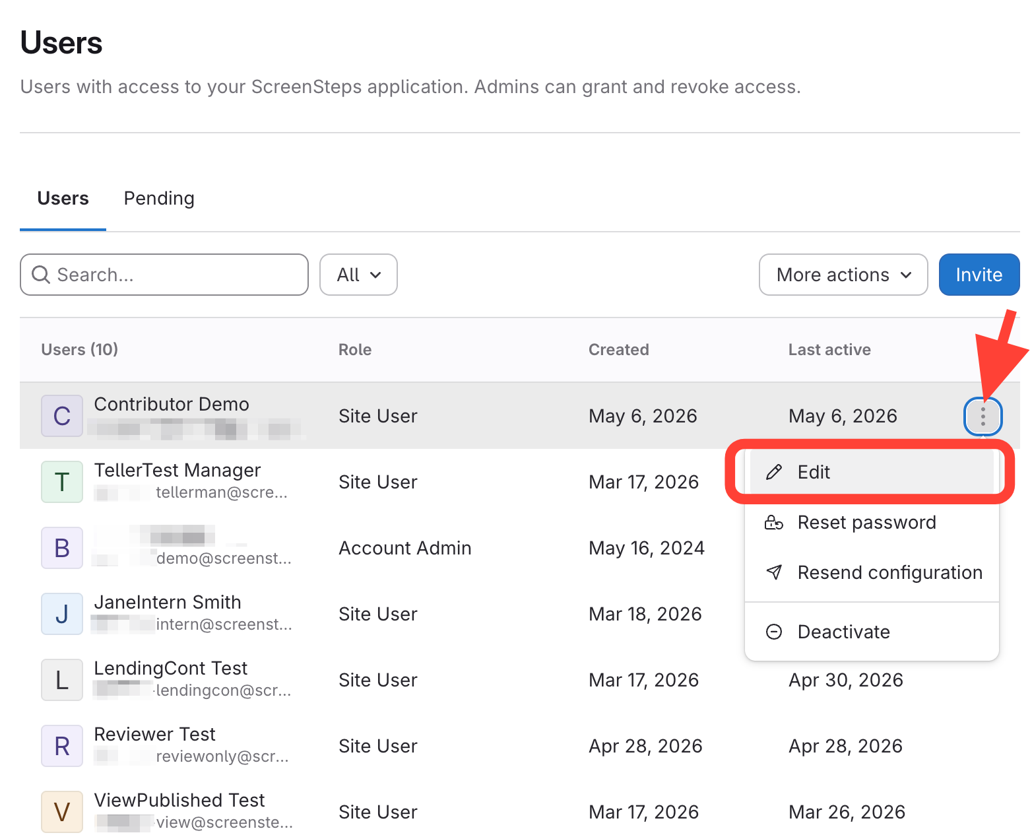Select the JaneIntern Smith name
Screen dimensions: 1032x837
pyautogui.click(x=168, y=602)
